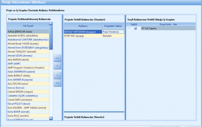Open the Standart role cell for EYÜP GÜL
Image resolution: width=202 pixels, height=127 pixels.
coord(113,36)
